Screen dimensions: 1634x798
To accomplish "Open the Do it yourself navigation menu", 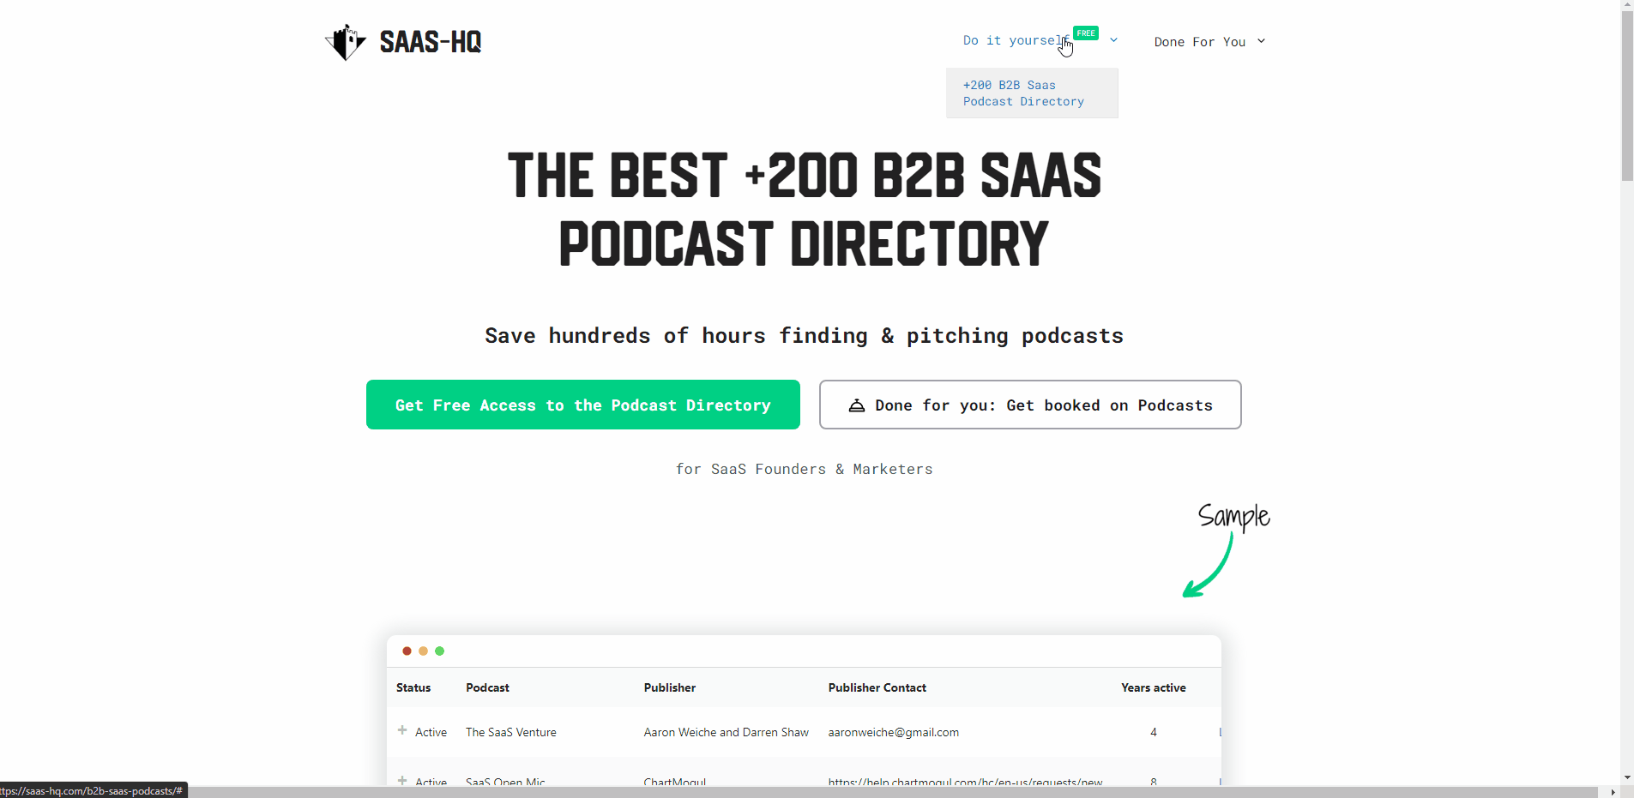I will click(x=1012, y=39).
